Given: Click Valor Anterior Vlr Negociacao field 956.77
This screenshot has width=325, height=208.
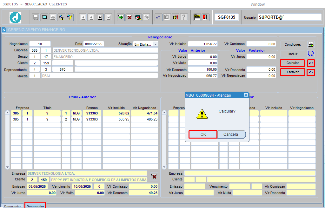Looking at the screenshot, I should (x=203, y=76).
